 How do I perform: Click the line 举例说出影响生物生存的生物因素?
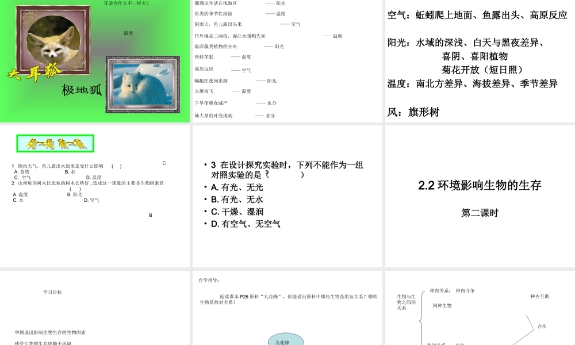coord(50,332)
